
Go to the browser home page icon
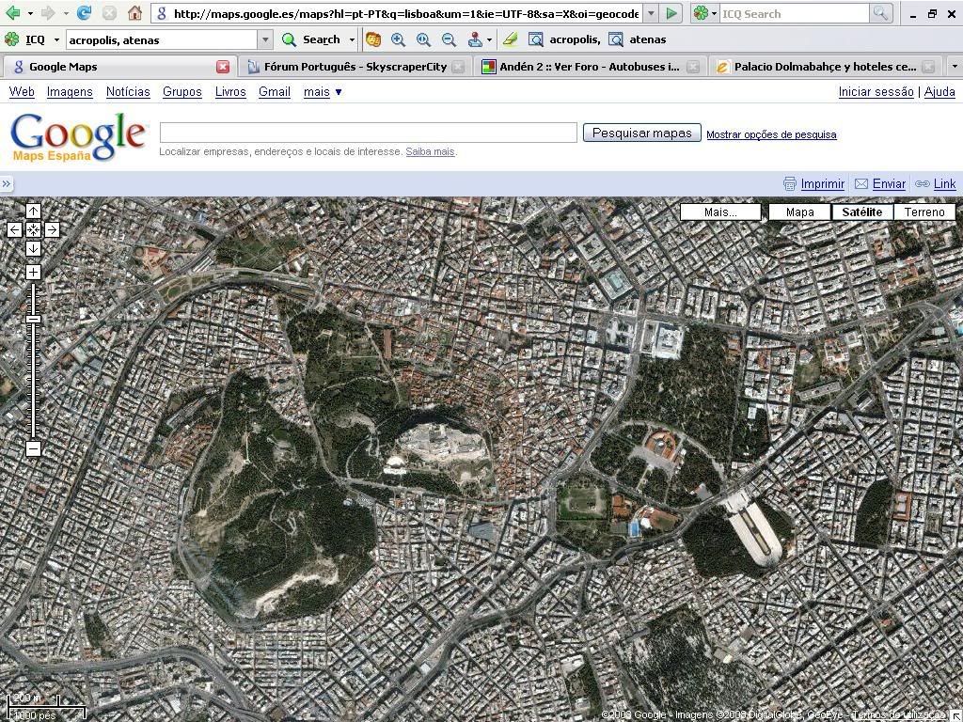(134, 13)
